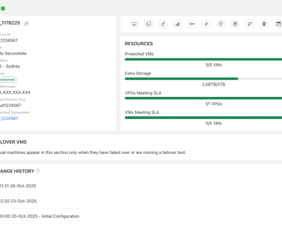Click the green status dot at top
The image size is (282, 228).
tap(3, 9)
